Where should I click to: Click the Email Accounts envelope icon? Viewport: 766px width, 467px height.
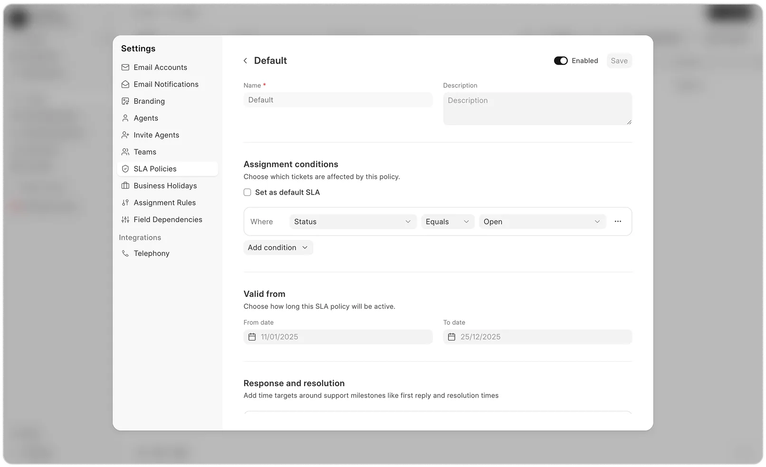pos(125,68)
